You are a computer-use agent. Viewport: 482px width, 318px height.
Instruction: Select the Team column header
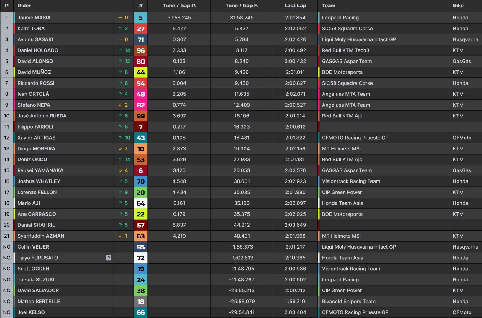[x=329, y=6]
